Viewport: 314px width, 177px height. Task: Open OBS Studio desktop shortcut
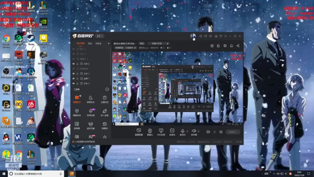pyautogui.click(x=6, y=73)
